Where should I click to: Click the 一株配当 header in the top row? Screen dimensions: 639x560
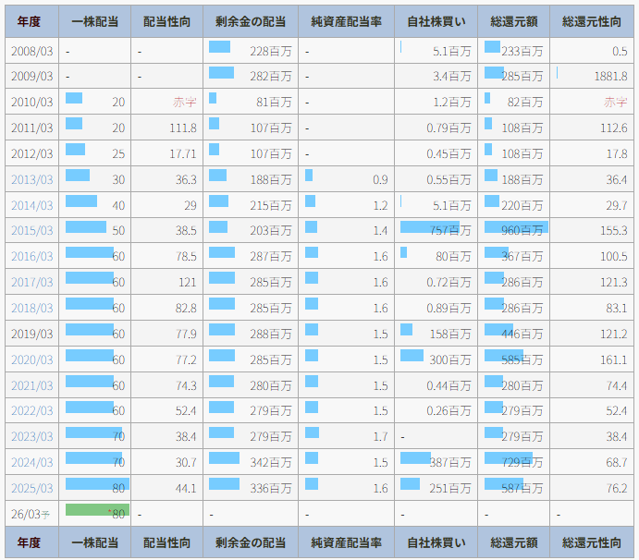click(x=94, y=22)
